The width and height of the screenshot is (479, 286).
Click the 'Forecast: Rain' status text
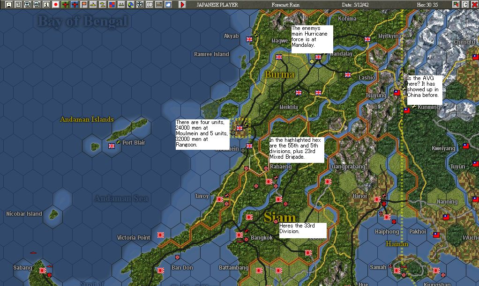coord(285,5)
